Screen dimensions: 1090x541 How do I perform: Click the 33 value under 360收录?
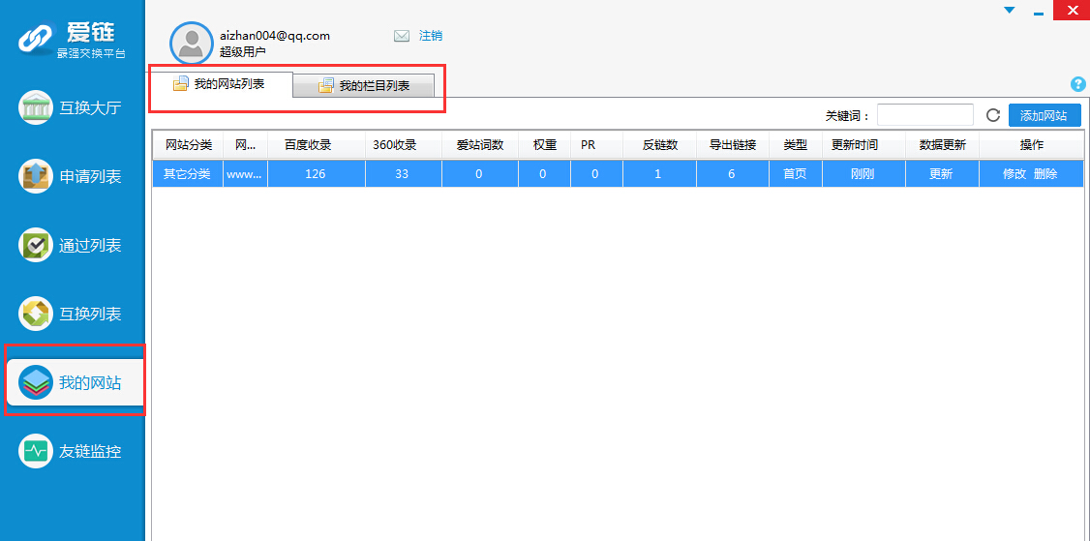point(402,174)
